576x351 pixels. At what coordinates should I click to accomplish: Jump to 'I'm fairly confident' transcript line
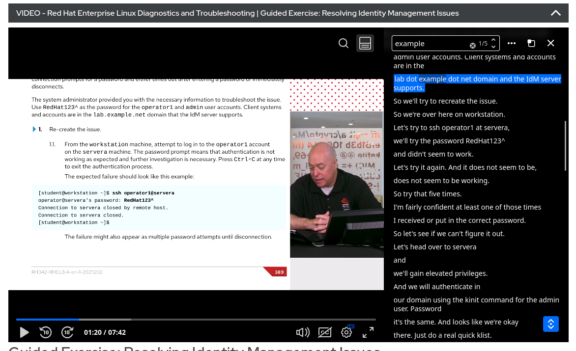[467, 207]
